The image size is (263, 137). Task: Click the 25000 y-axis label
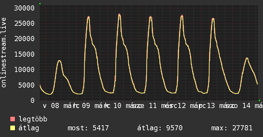coord(24,24)
